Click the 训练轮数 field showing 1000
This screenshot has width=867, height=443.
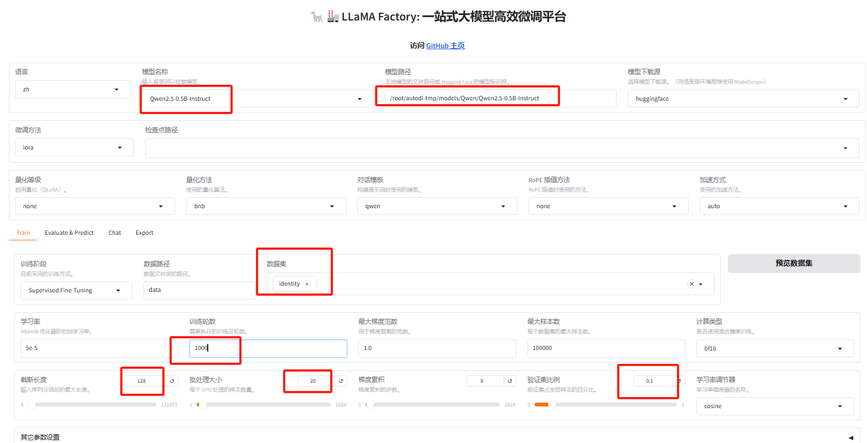(268, 348)
